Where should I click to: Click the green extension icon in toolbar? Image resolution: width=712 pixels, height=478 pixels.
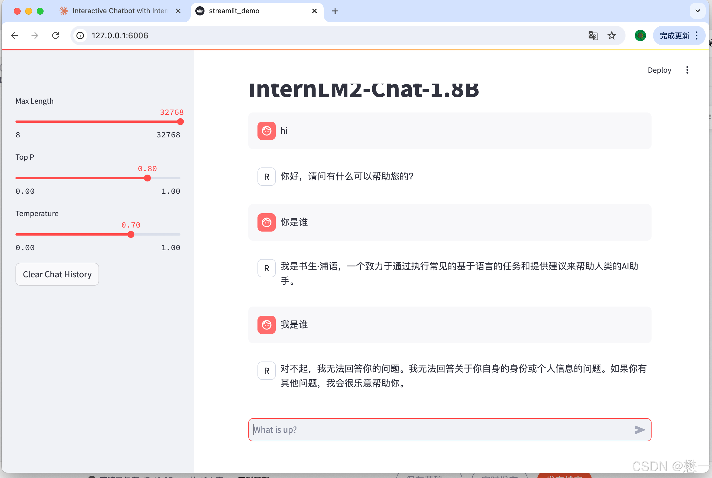pyautogui.click(x=640, y=36)
